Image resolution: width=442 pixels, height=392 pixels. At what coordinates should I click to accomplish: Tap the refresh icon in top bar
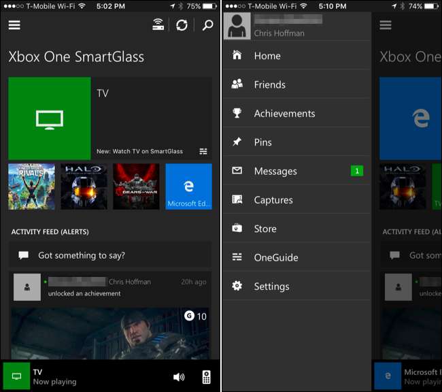[x=182, y=25]
